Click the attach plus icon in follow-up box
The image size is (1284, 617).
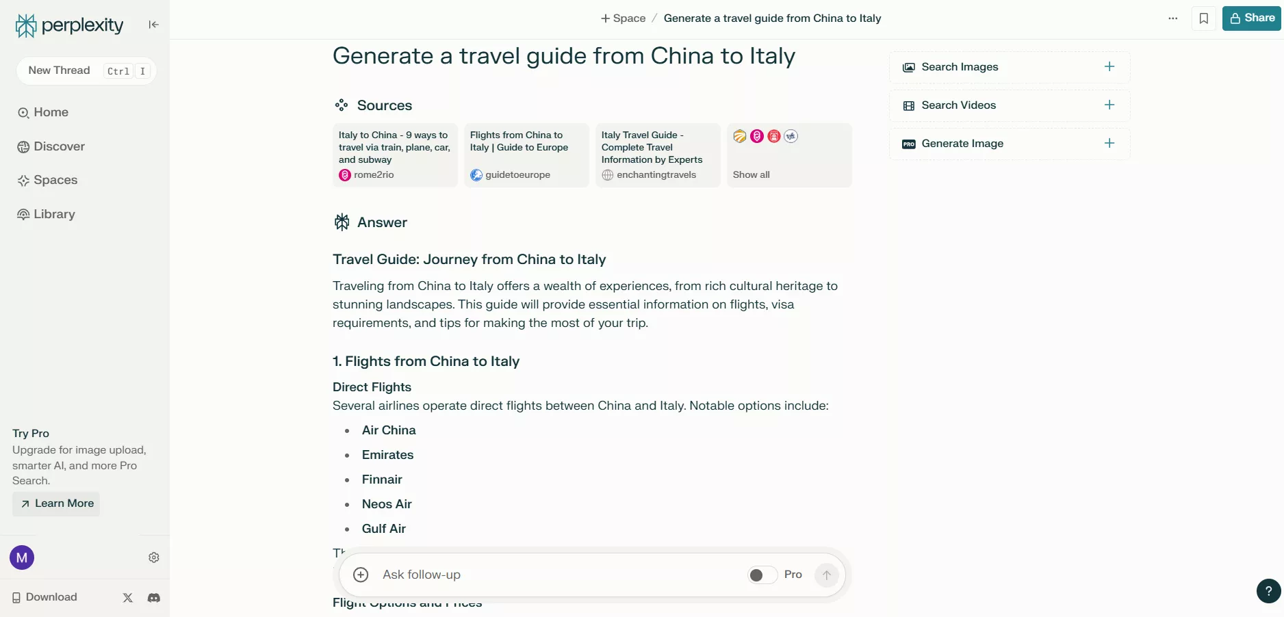click(x=361, y=575)
